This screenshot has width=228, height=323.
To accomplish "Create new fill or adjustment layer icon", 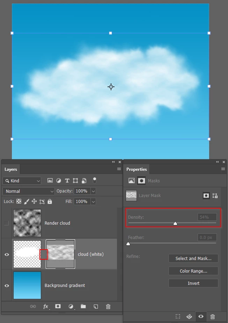I will coord(71,307).
